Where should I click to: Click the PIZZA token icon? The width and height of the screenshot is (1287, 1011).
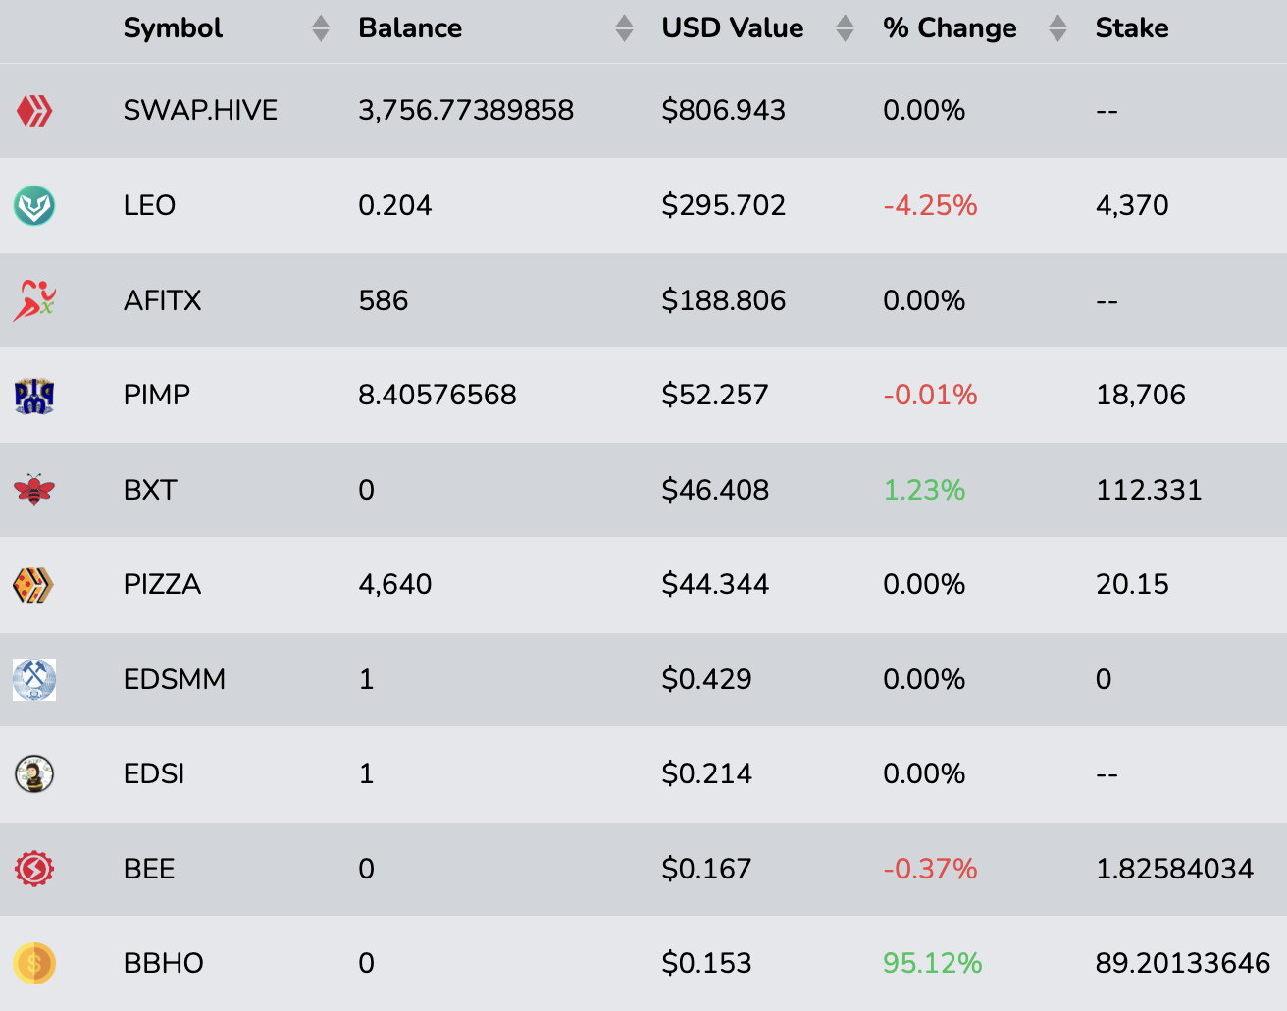pos(34,585)
